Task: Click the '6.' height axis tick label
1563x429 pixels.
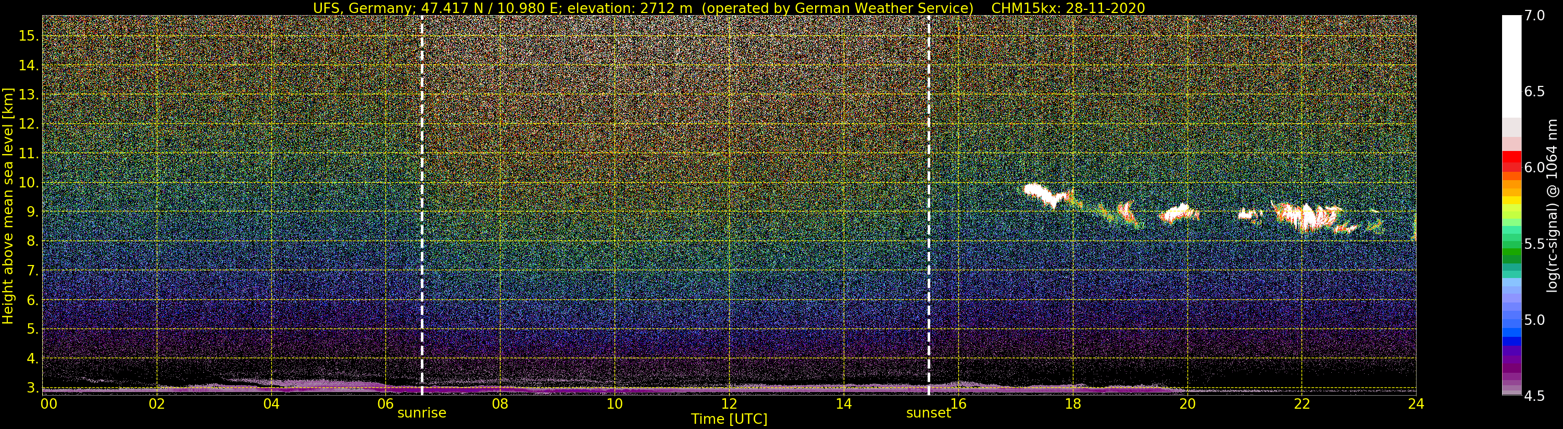Action: [x=32, y=300]
